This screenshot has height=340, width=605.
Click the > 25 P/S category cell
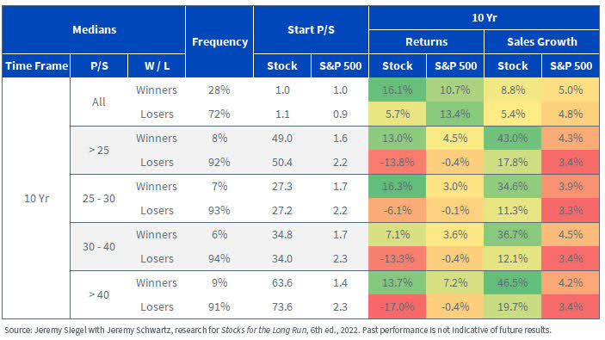[x=99, y=150]
